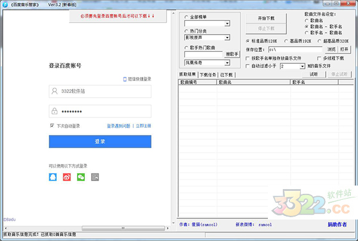Click the horizontal scrollbar right arrow
This screenshot has width=358, height=241.
(x=168, y=228)
